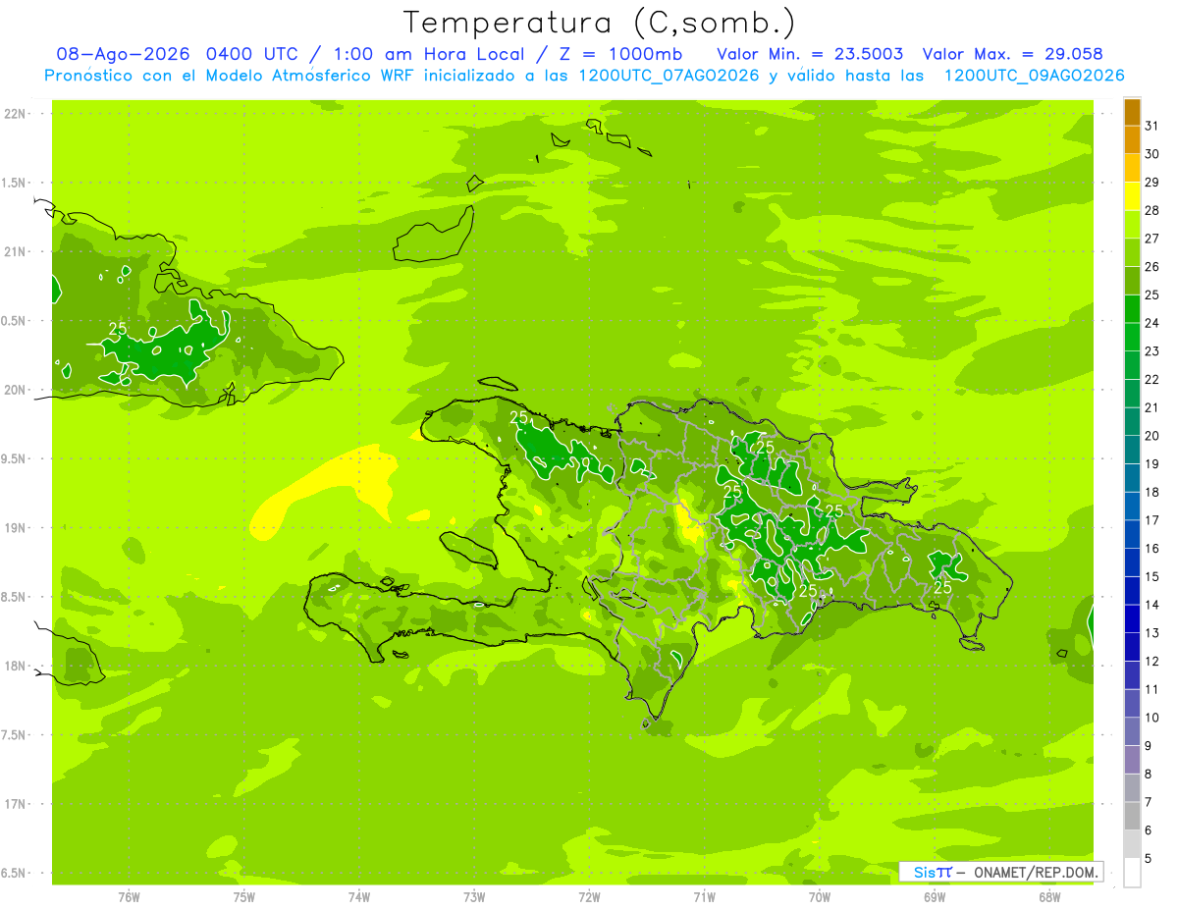Click the 71W longitude axis label
1178x910 pixels.
(704, 896)
